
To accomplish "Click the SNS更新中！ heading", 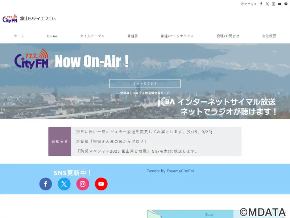I will (x=73, y=173).
